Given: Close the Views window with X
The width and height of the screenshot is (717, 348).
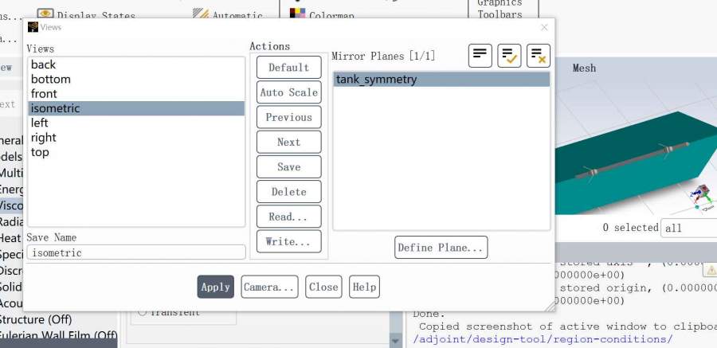Looking at the screenshot, I should click(x=544, y=27).
